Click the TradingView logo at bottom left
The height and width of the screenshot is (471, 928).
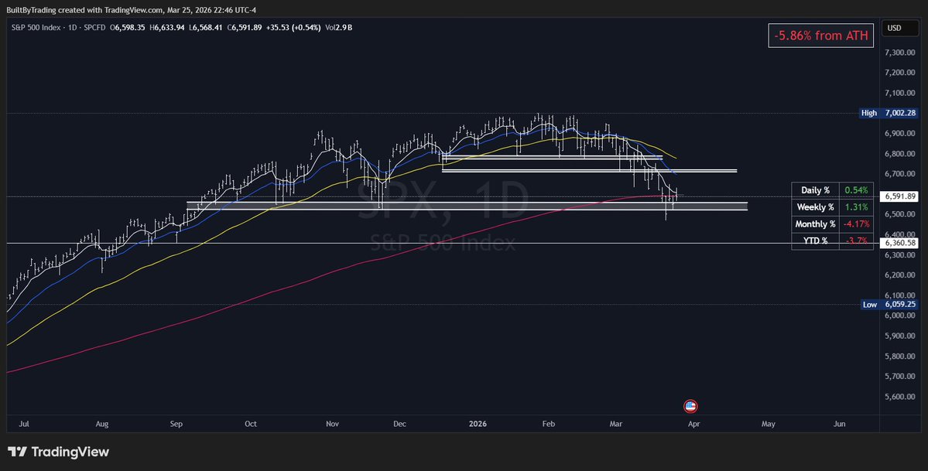pos(58,452)
